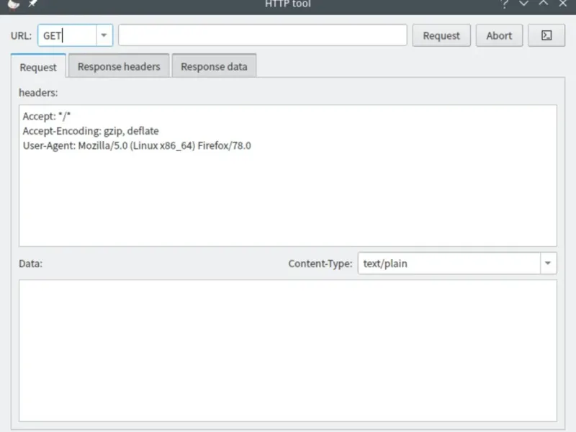576x432 pixels.
Task: Click the User-Agent header line
Action: click(137, 145)
